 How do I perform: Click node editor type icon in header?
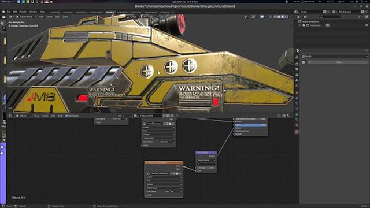coord(10,116)
